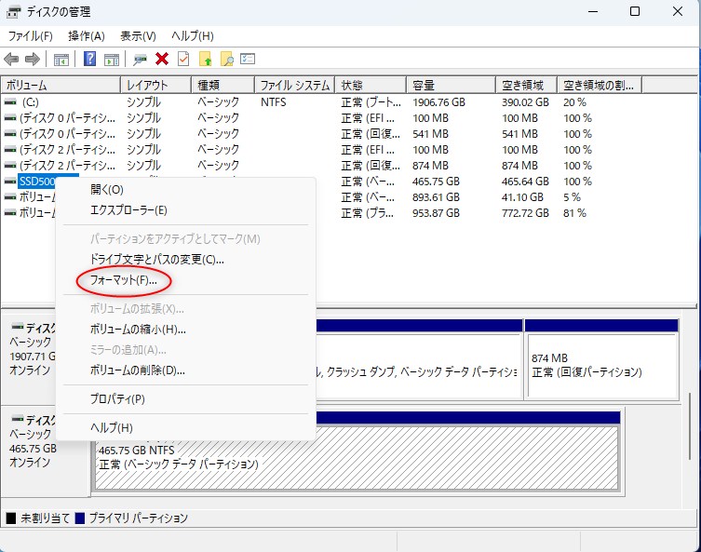This screenshot has width=701, height=552.
Task: Click the yellow note with green arrow icon
Action: (x=207, y=60)
